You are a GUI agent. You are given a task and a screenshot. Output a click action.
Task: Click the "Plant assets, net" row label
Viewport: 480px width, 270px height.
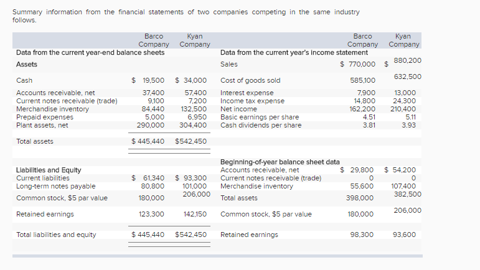pos(42,125)
